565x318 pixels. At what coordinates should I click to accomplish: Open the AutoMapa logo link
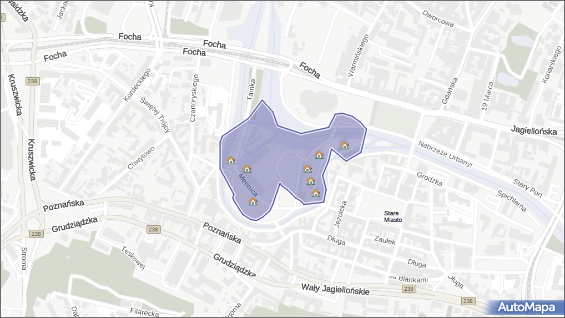(526, 307)
